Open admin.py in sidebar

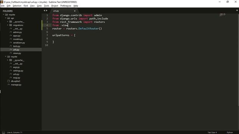(x=18, y=32)
